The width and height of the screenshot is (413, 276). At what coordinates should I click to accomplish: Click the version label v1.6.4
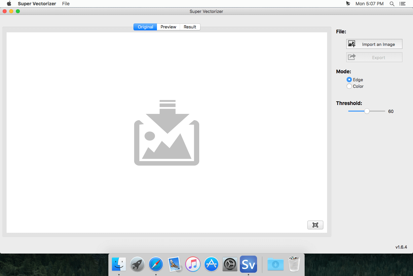point(401,247)
